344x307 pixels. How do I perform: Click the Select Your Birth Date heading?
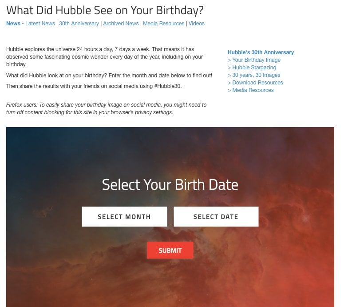pos(170,185)
